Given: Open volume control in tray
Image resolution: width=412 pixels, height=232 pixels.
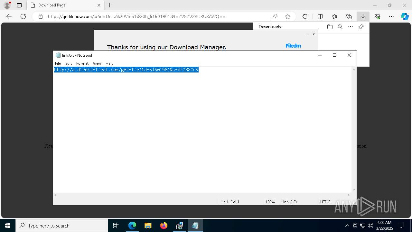Looking at the screenshot, I should (x=370, y=226).
